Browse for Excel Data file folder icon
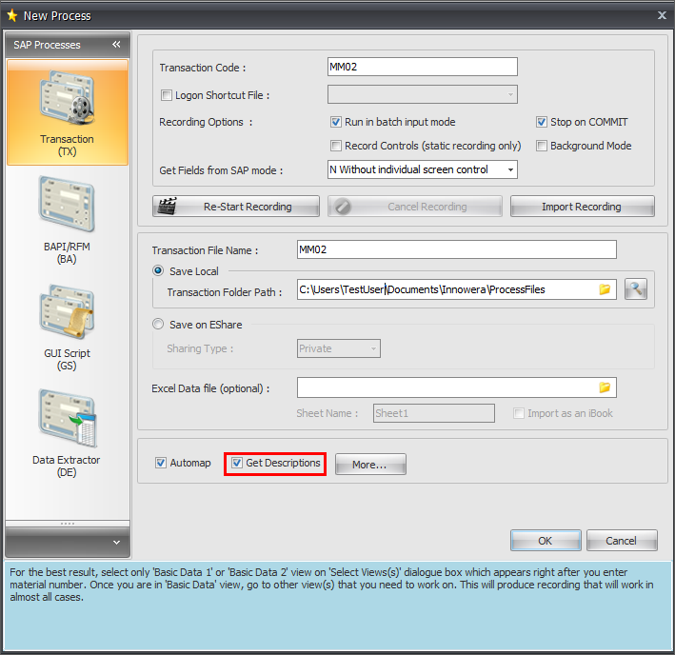The image size is (675, 655). 605,387
